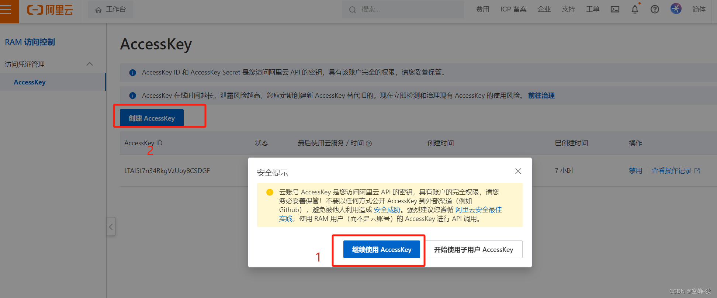
Task: Collapse the left sidebar handle
Action: [111, 227]
